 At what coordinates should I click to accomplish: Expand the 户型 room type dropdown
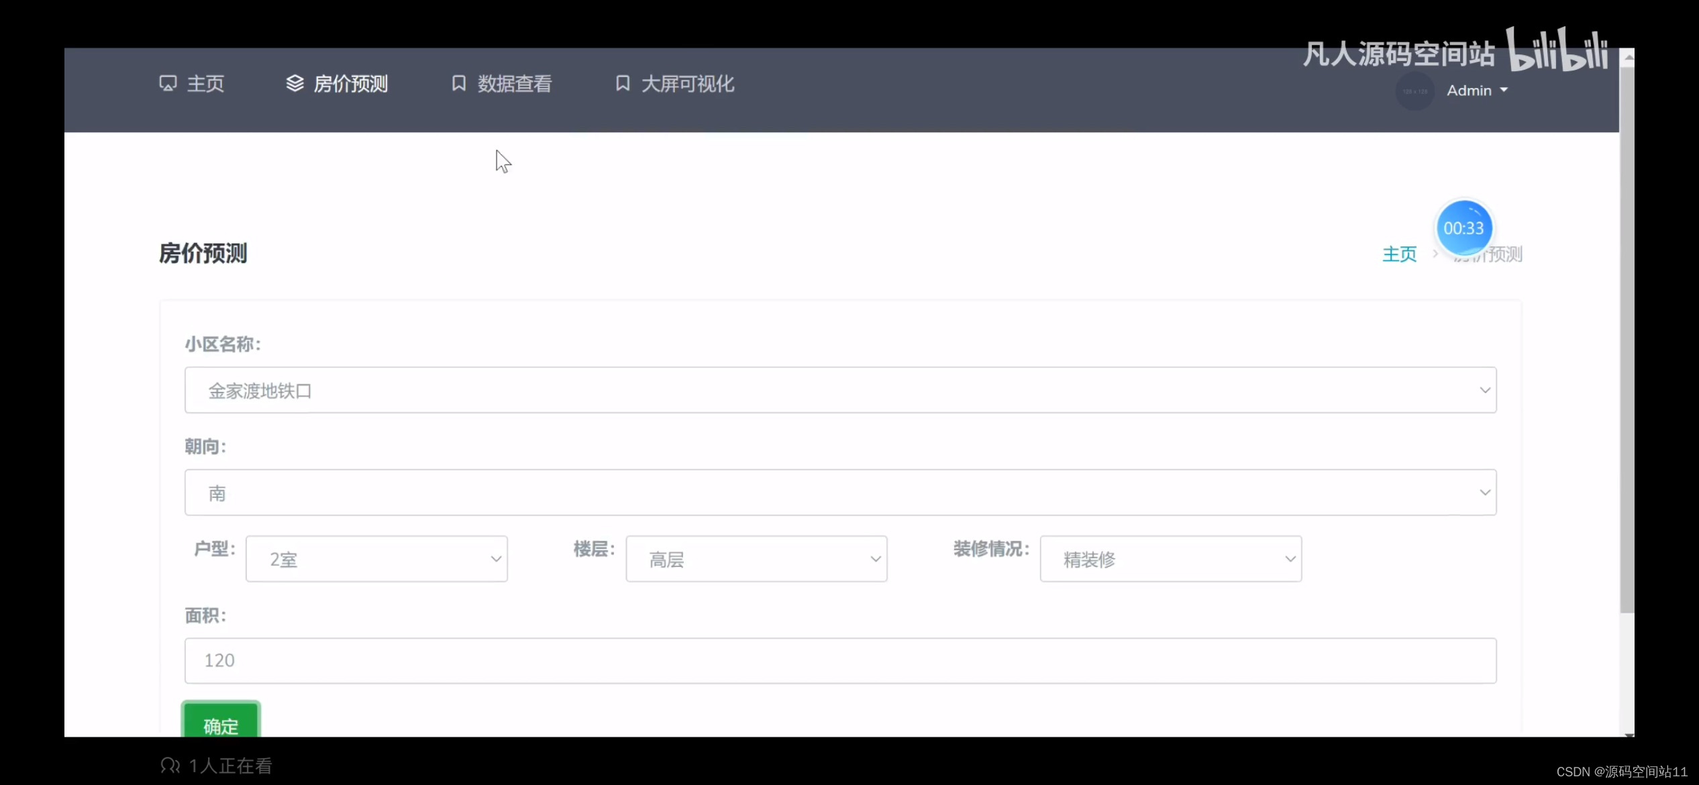point(376,559)
